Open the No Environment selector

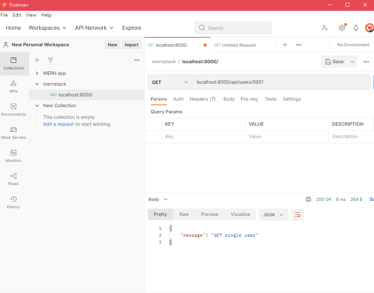[353, 45]
